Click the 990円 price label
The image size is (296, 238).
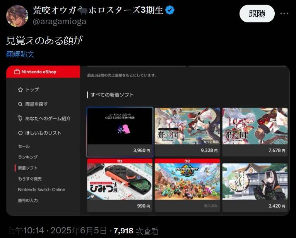(144, 206)
